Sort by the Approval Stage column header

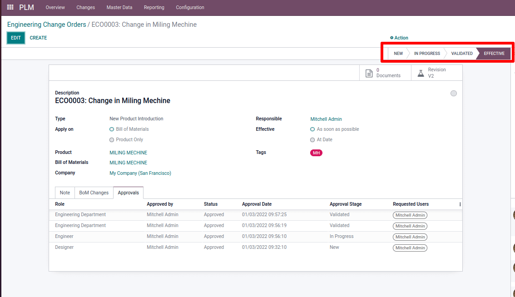pos(346,204)
